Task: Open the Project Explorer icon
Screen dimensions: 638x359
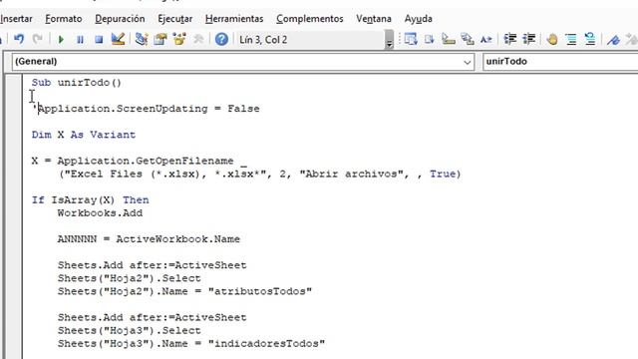Action: pyautogui.click(x=142, y=40)
